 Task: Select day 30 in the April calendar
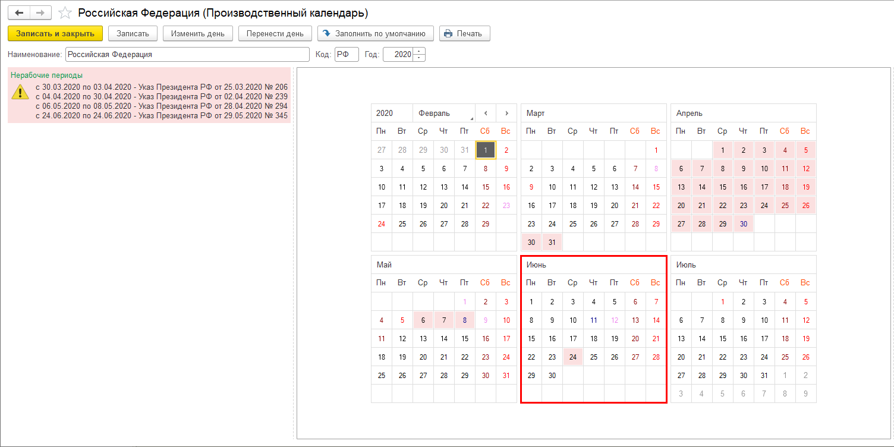tap(744, 224)
